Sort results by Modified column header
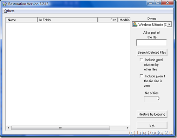The height and width of the screenshot is (138, 177). (124, 20)
